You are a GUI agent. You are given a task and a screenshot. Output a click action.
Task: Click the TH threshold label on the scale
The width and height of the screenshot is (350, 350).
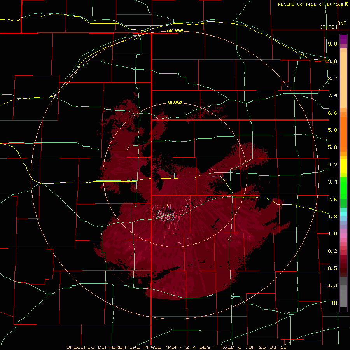[334, 303]
